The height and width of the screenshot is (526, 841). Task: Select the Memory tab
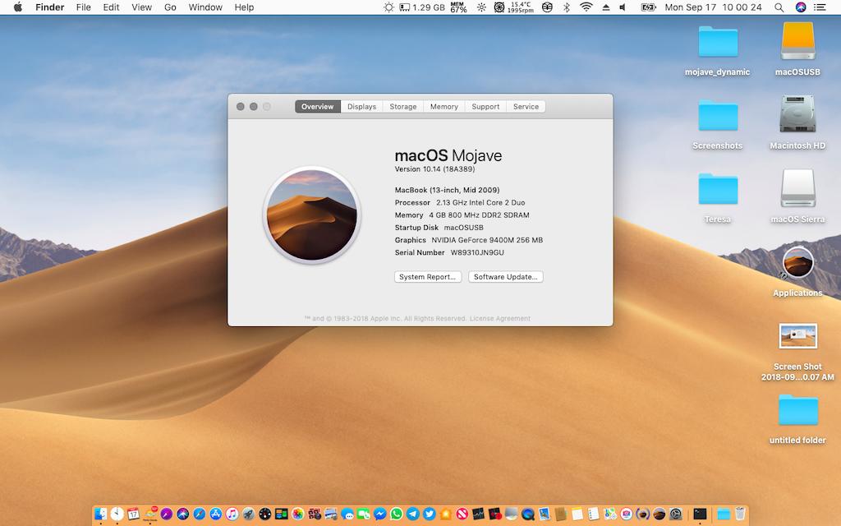pos(444,106)
